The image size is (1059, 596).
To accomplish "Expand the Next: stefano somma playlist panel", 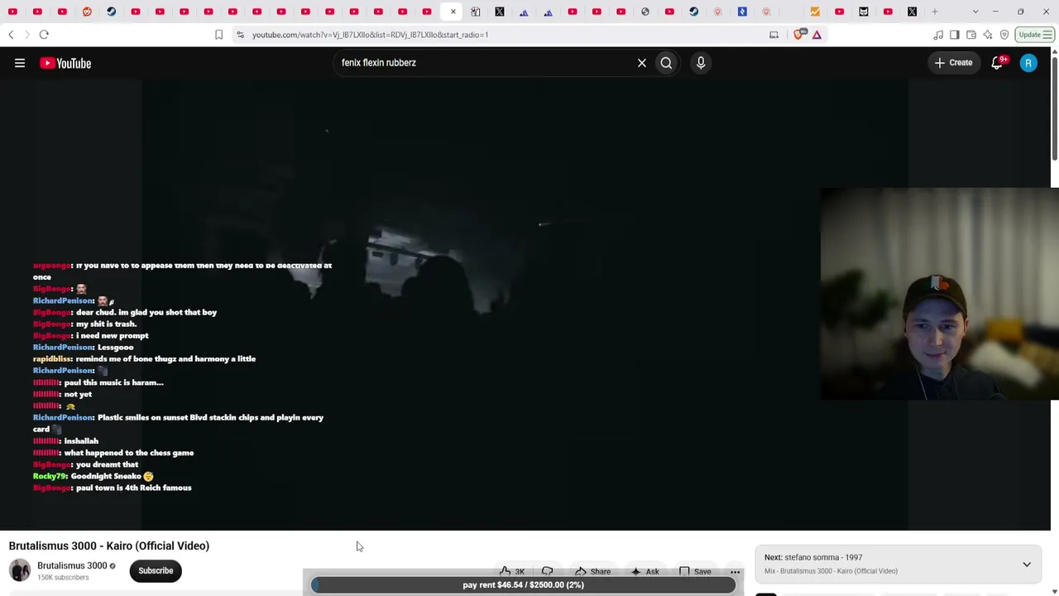I will [x=1027, y=565].
